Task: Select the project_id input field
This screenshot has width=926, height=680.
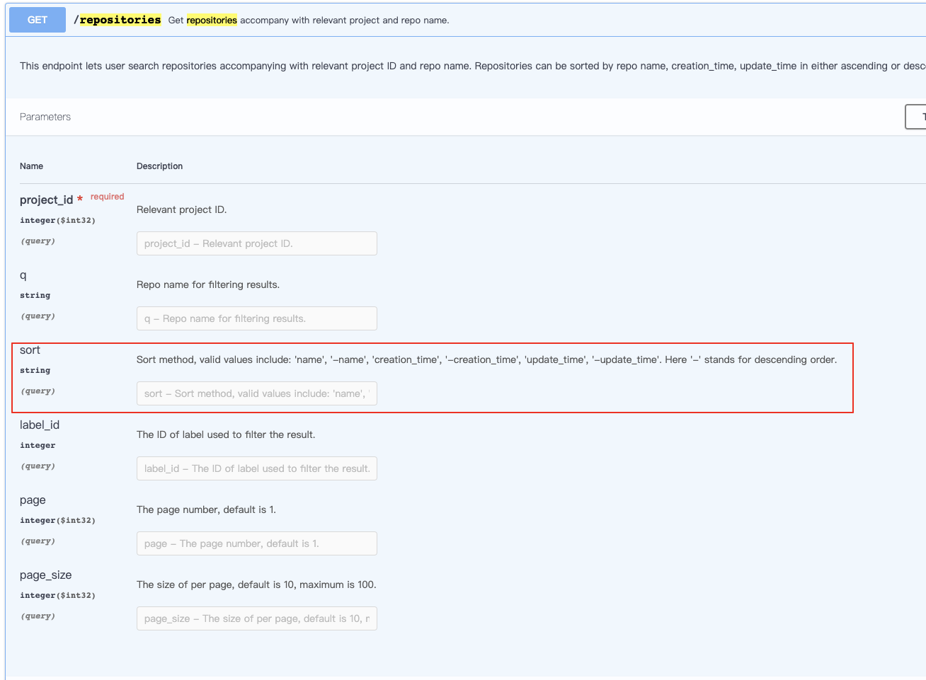Action: pyautogui.click(x=256, y=243)
